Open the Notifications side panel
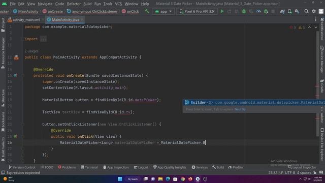Viewport: 325px width, 183px height. 322,29
